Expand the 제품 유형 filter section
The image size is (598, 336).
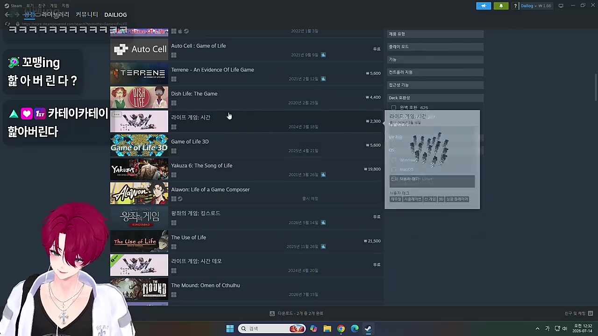coord(435,34)
